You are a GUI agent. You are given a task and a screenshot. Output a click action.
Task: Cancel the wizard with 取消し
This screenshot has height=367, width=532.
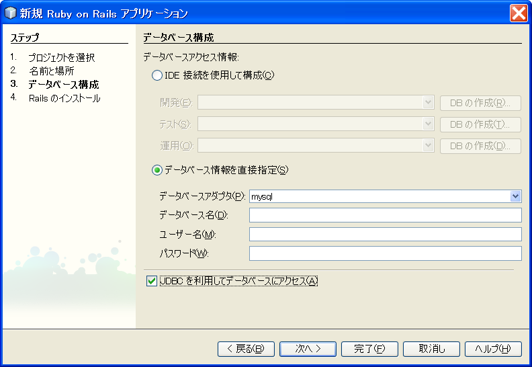(431, 349)
